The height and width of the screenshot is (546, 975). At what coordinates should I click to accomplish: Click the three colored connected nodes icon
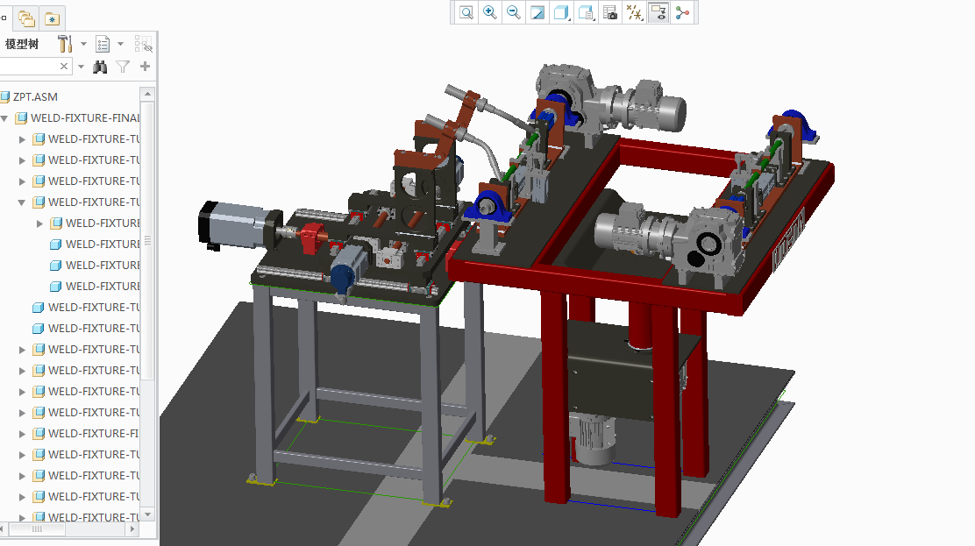point(682,12)
